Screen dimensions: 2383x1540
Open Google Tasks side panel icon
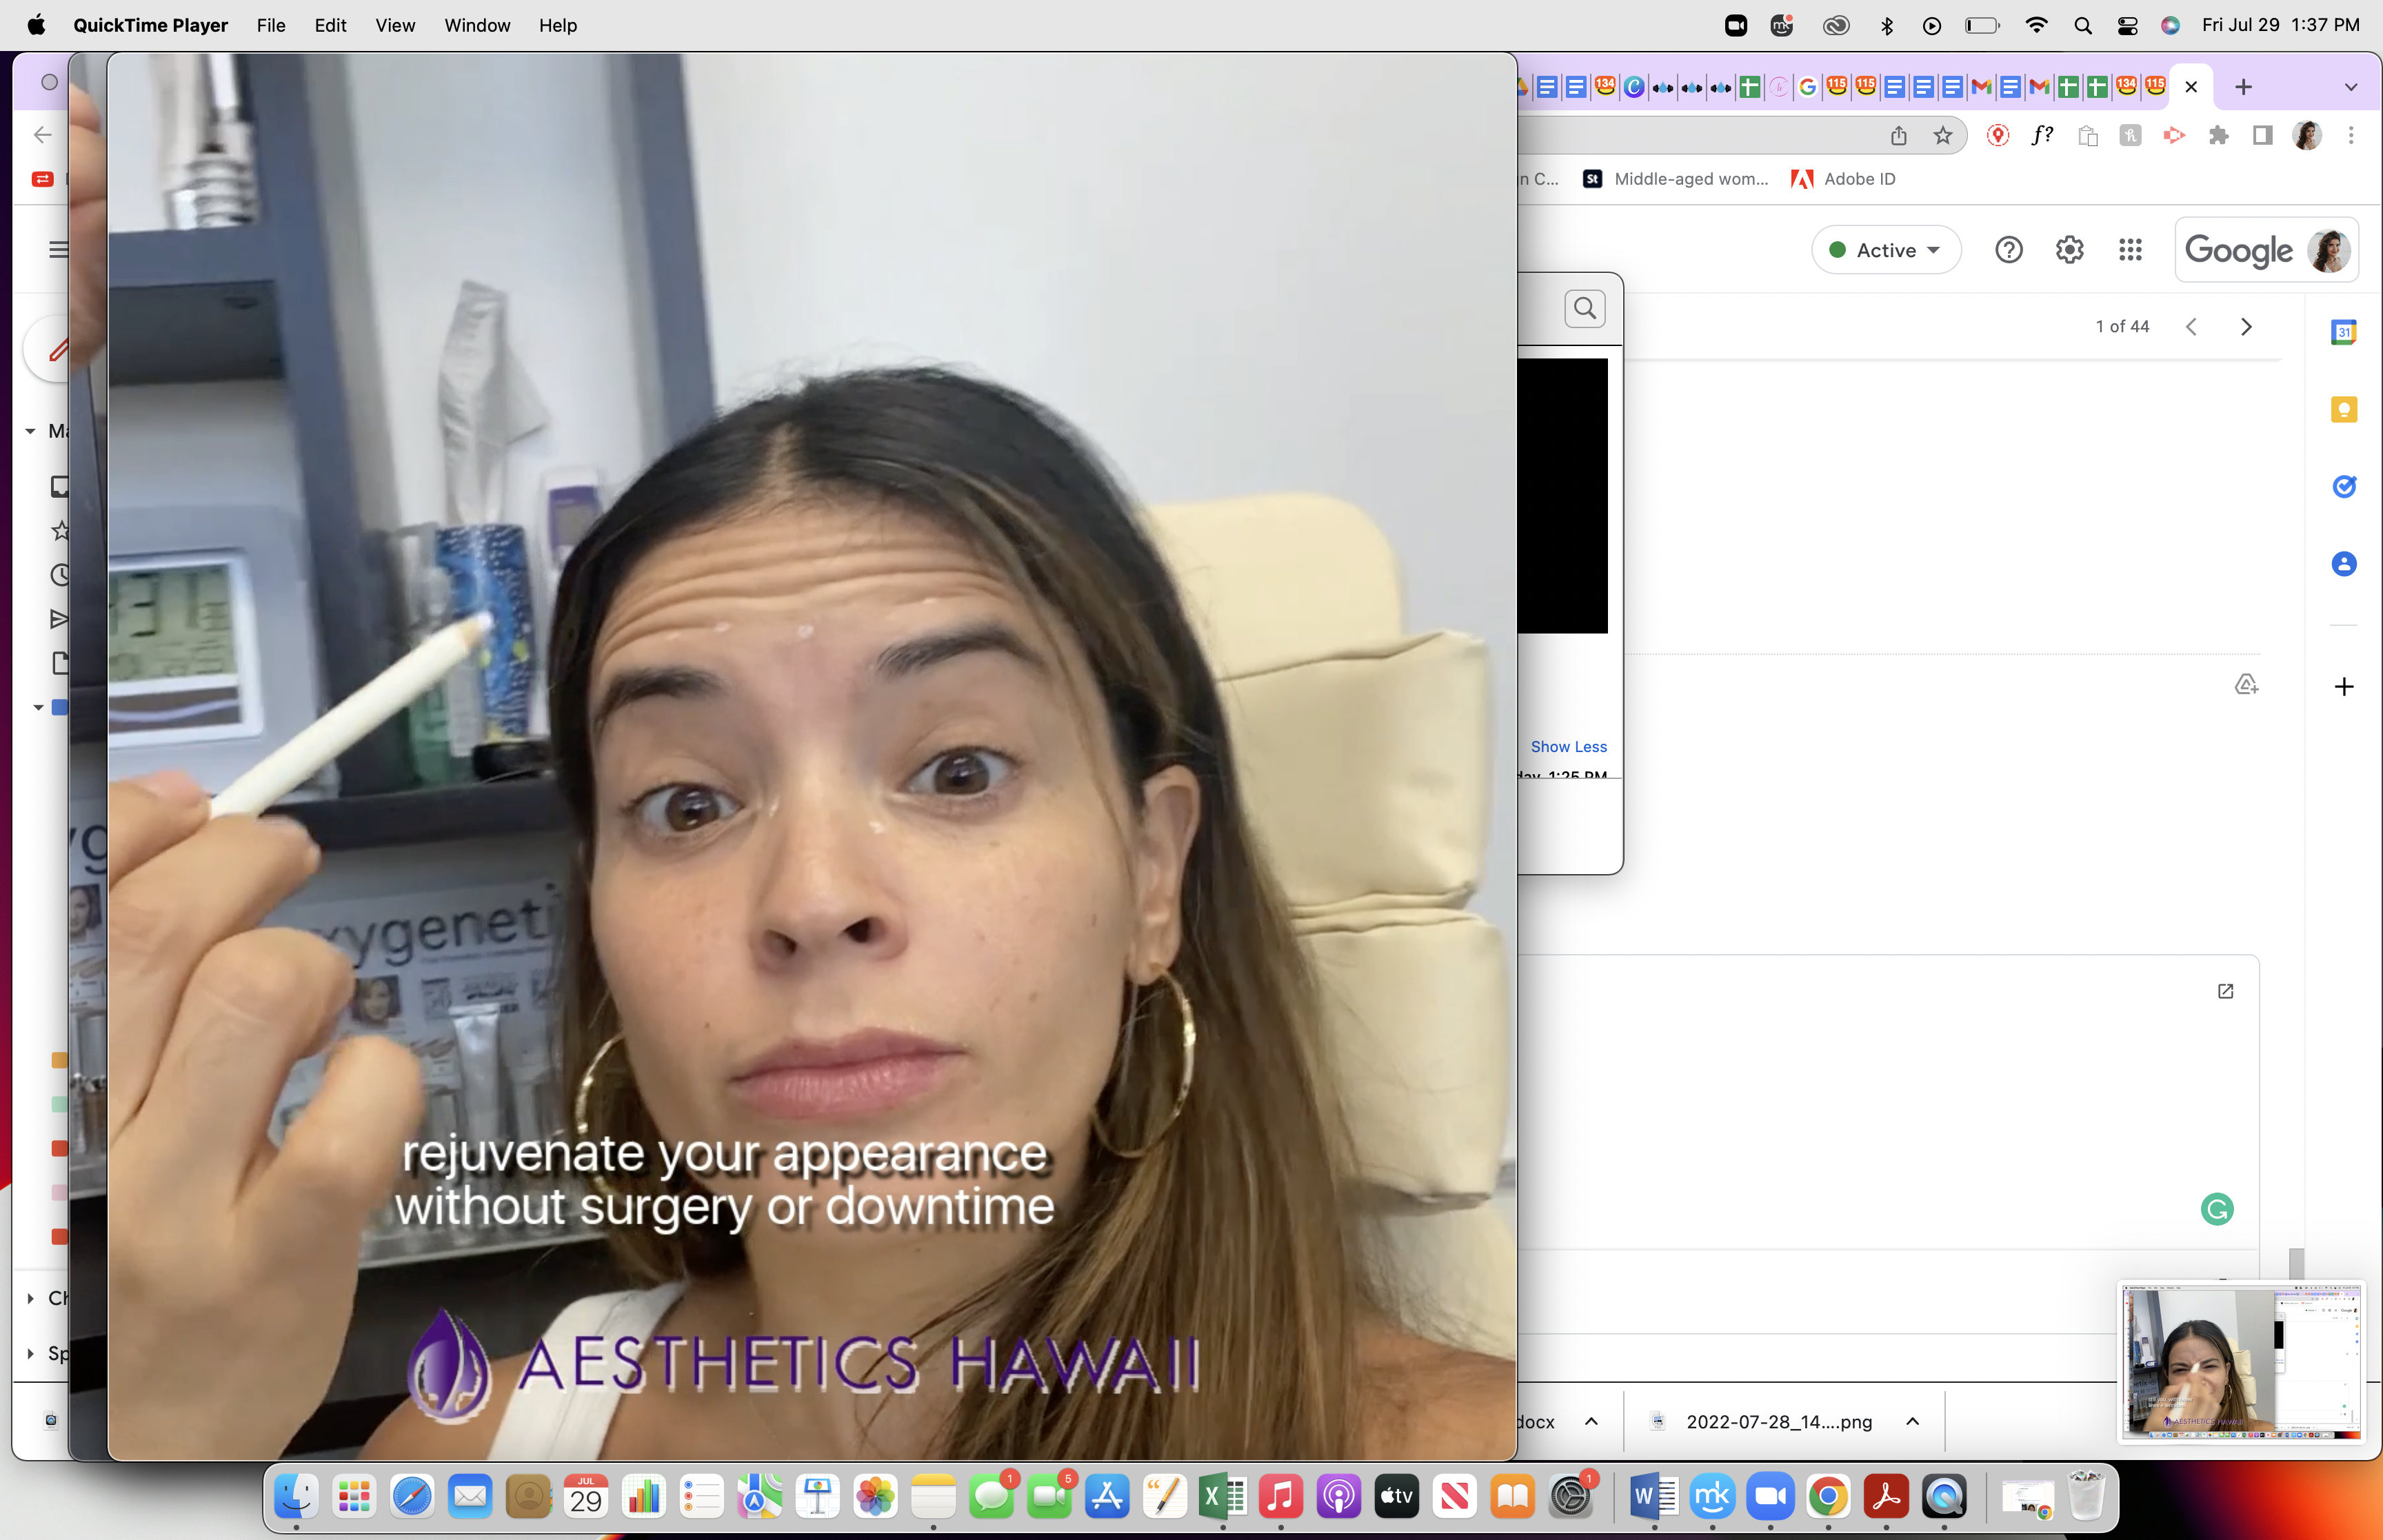[2343, 487]
